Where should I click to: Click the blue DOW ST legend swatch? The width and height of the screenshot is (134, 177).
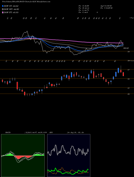point(3,6)
